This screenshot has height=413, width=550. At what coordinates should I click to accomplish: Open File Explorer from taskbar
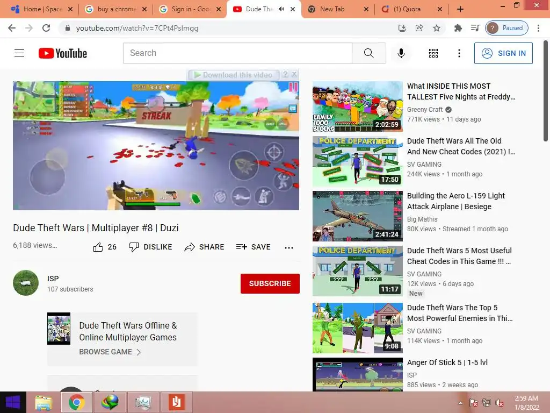click(x=44, y=402)
